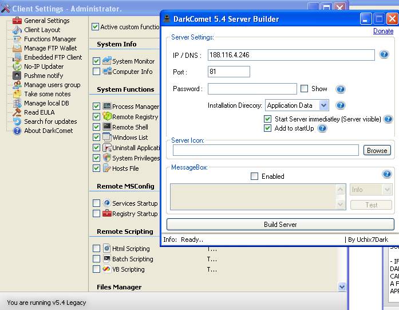Screen dimensions: 399x310
Task: Click the Remote Shell terminal icon
Action: click(x=107, y=127)
